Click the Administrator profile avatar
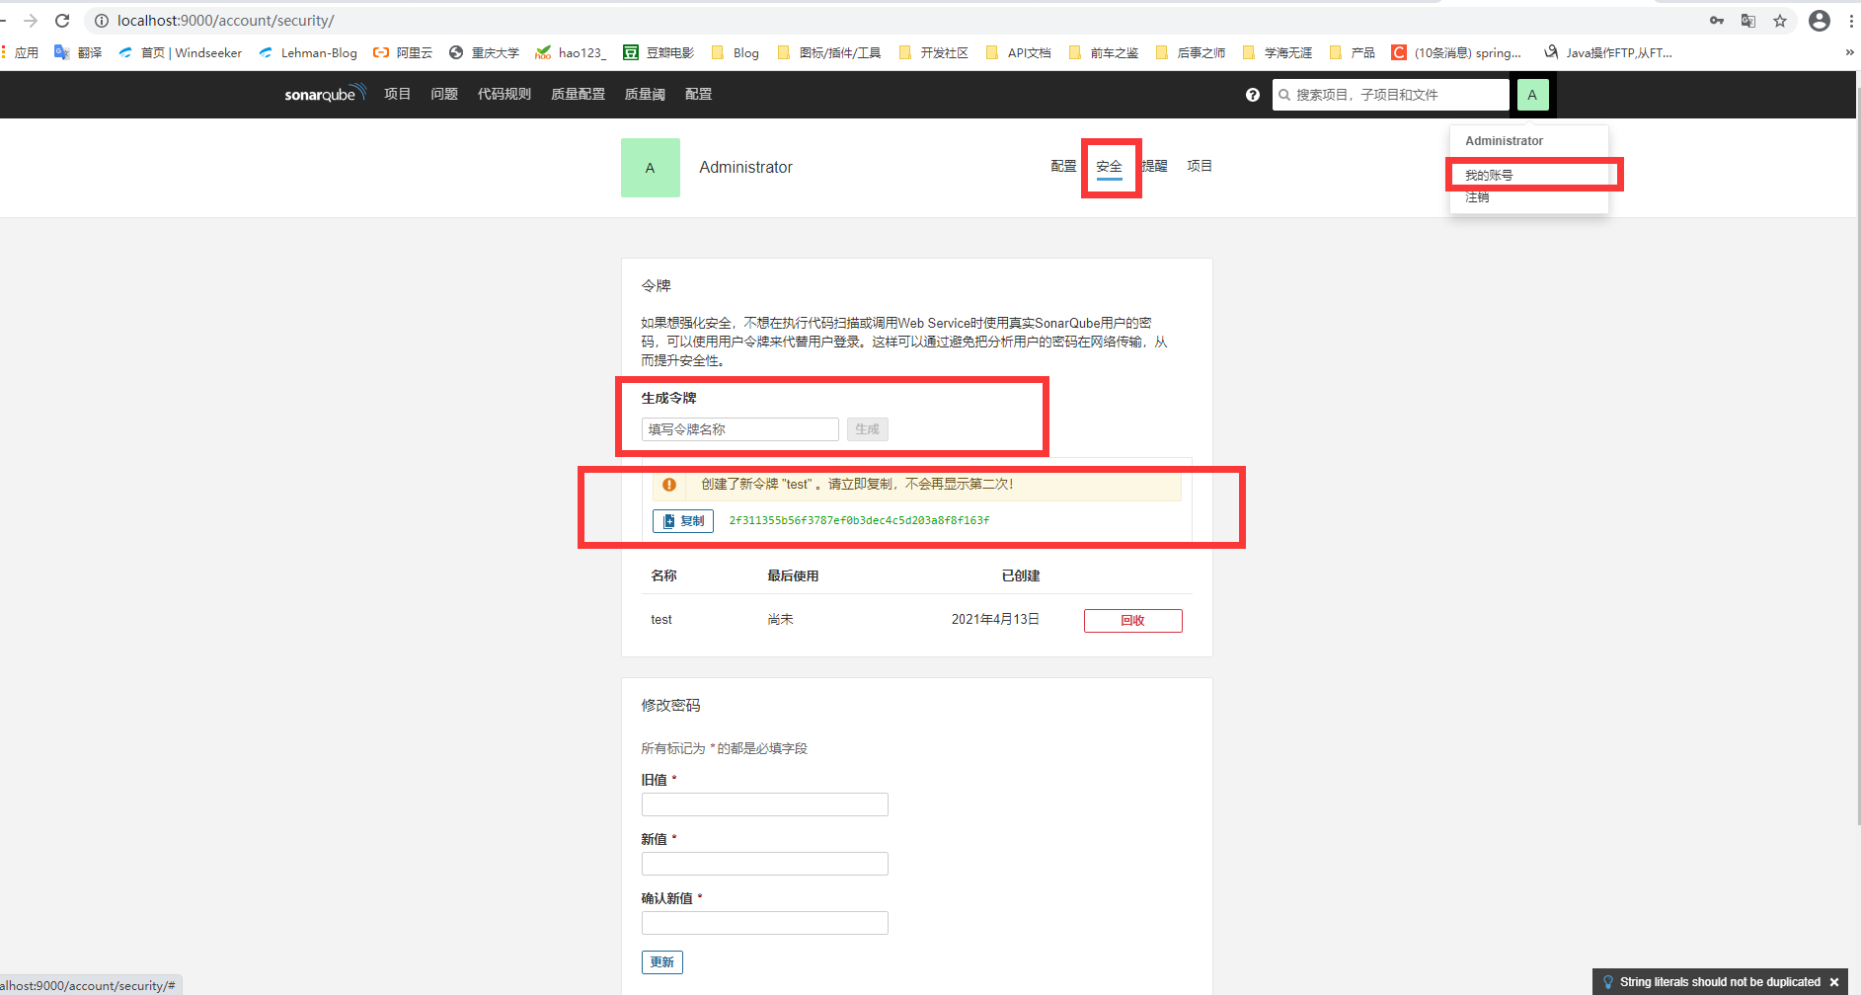This screenshot has width=1861, height=995. click(x=651, y=168)
